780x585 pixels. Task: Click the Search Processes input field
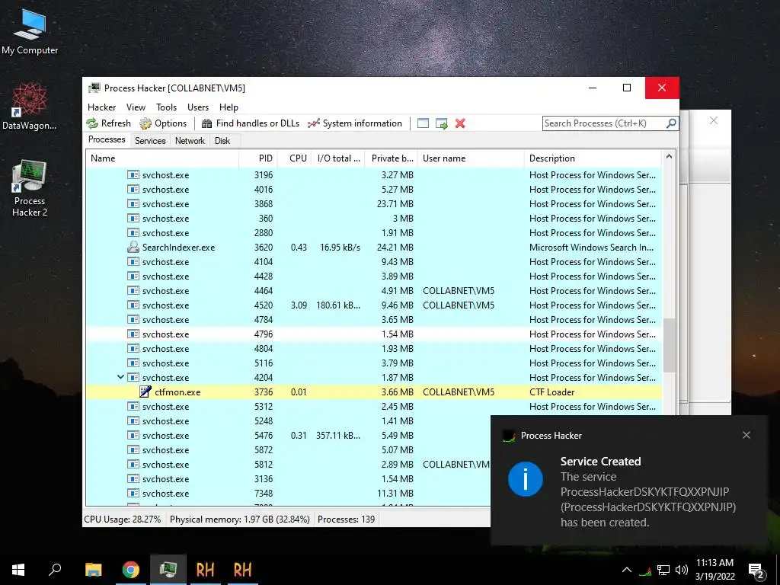point(604,123)
